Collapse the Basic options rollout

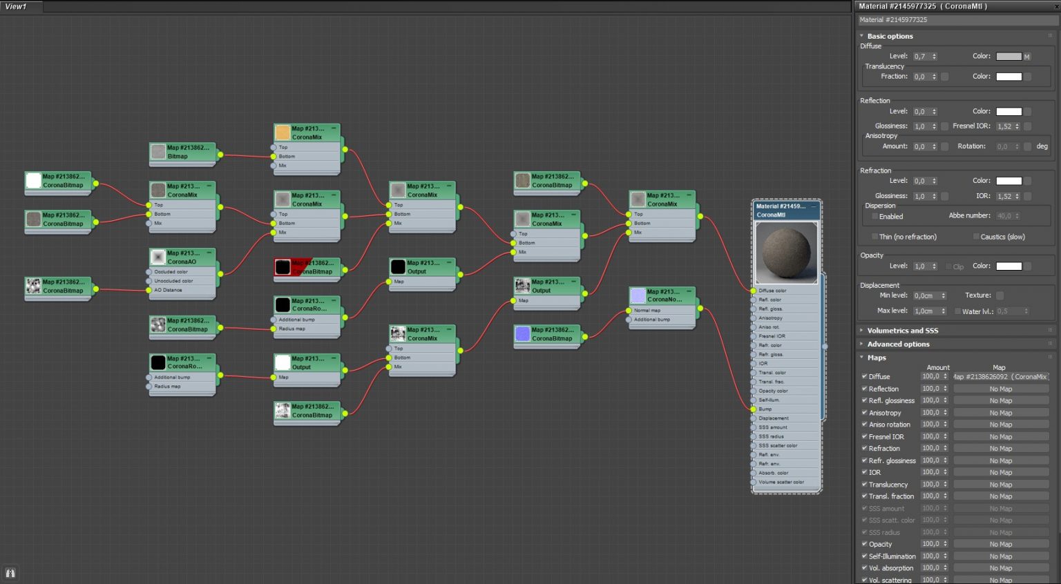point(890,36)
